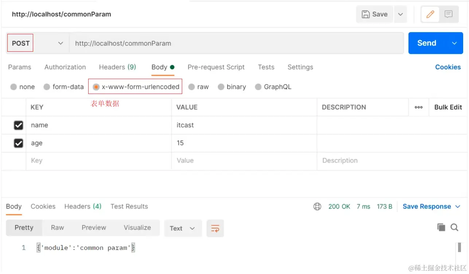This screenshot has height=274, width=469.
Task: Open the comments icon
Action: pos(449,14)
